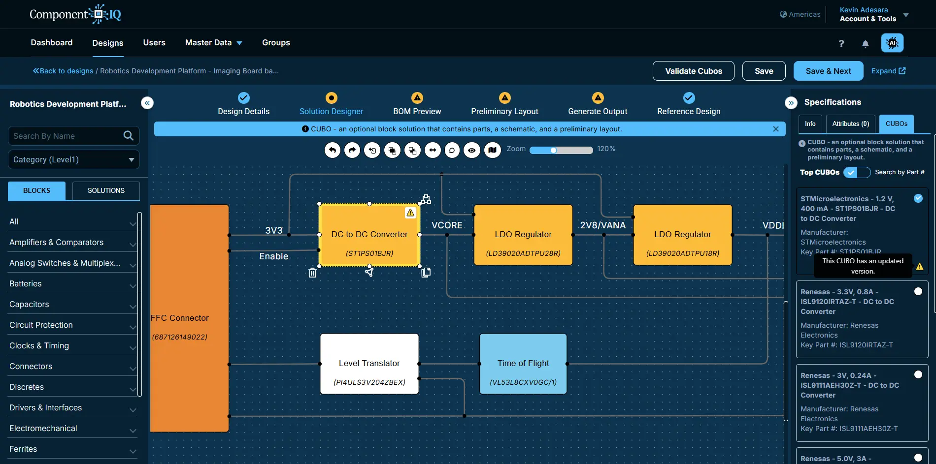Switch to the BLOCKS tab
Viewport: 936px width, 464px height.
36,190
